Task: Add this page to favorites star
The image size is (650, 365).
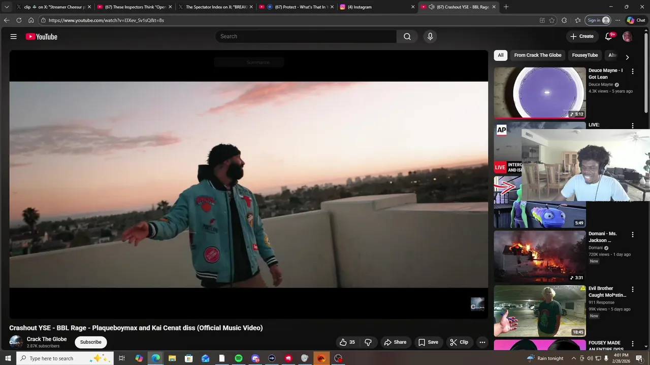Action: (x=552, y=20)
